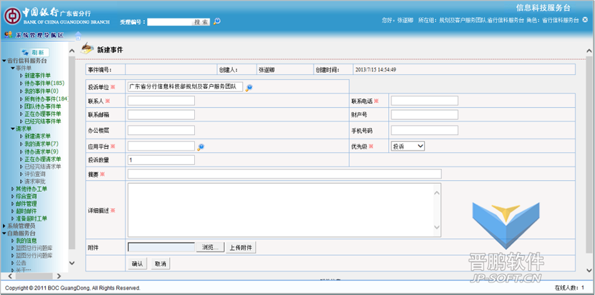Open 请求审批 in the tree
Image resolution: width=595 pixels, height=295 pixels.
pos(35,181)
